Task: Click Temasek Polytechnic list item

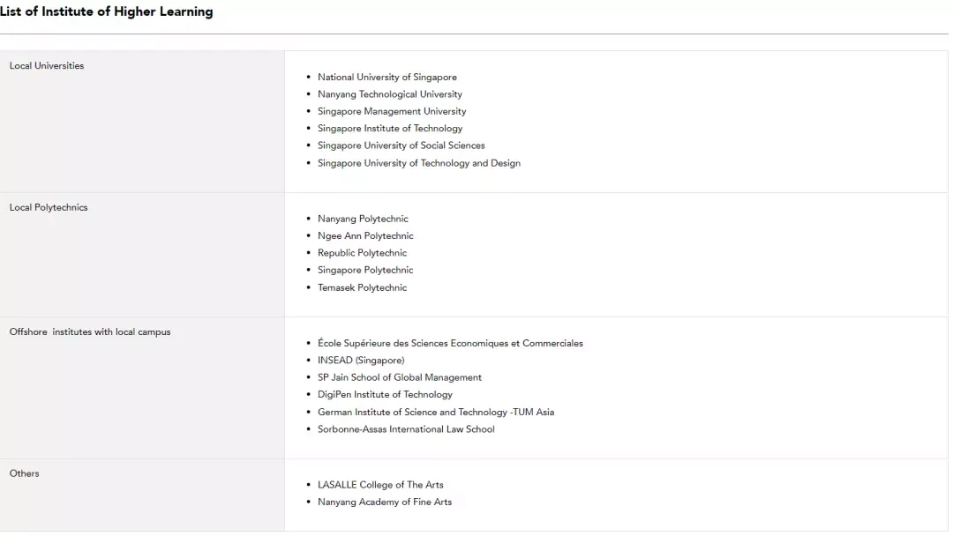Action: [x=363, y=287]
